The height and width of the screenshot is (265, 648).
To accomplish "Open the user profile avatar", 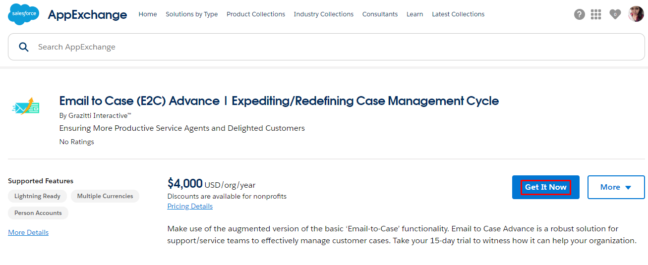I will (x=636, y=14).
